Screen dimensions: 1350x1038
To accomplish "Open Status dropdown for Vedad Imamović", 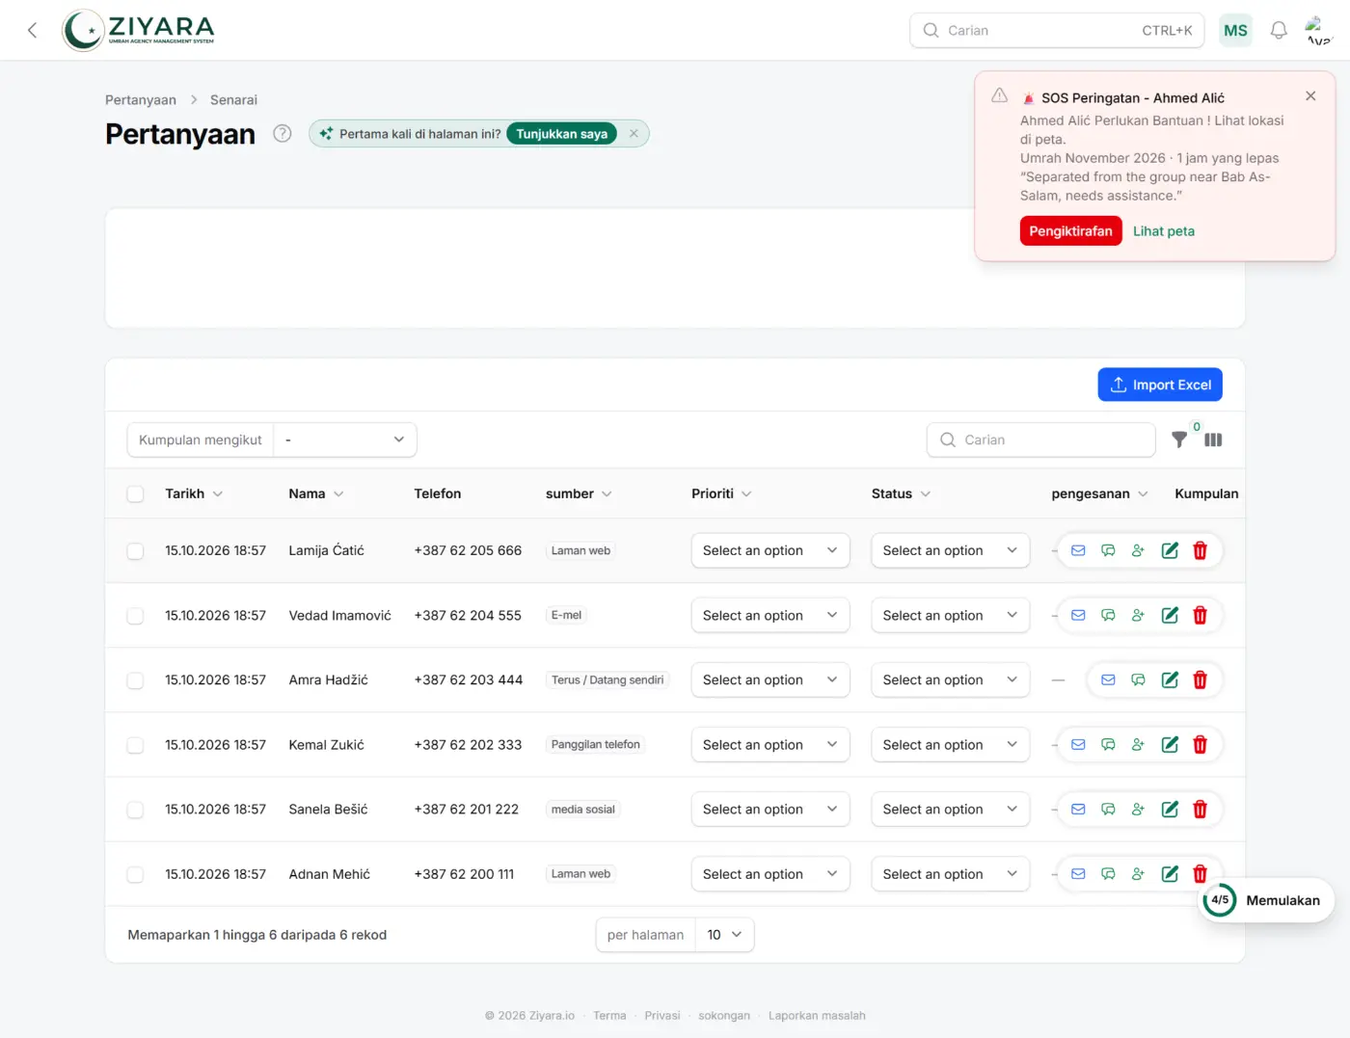I will point(950,615).
